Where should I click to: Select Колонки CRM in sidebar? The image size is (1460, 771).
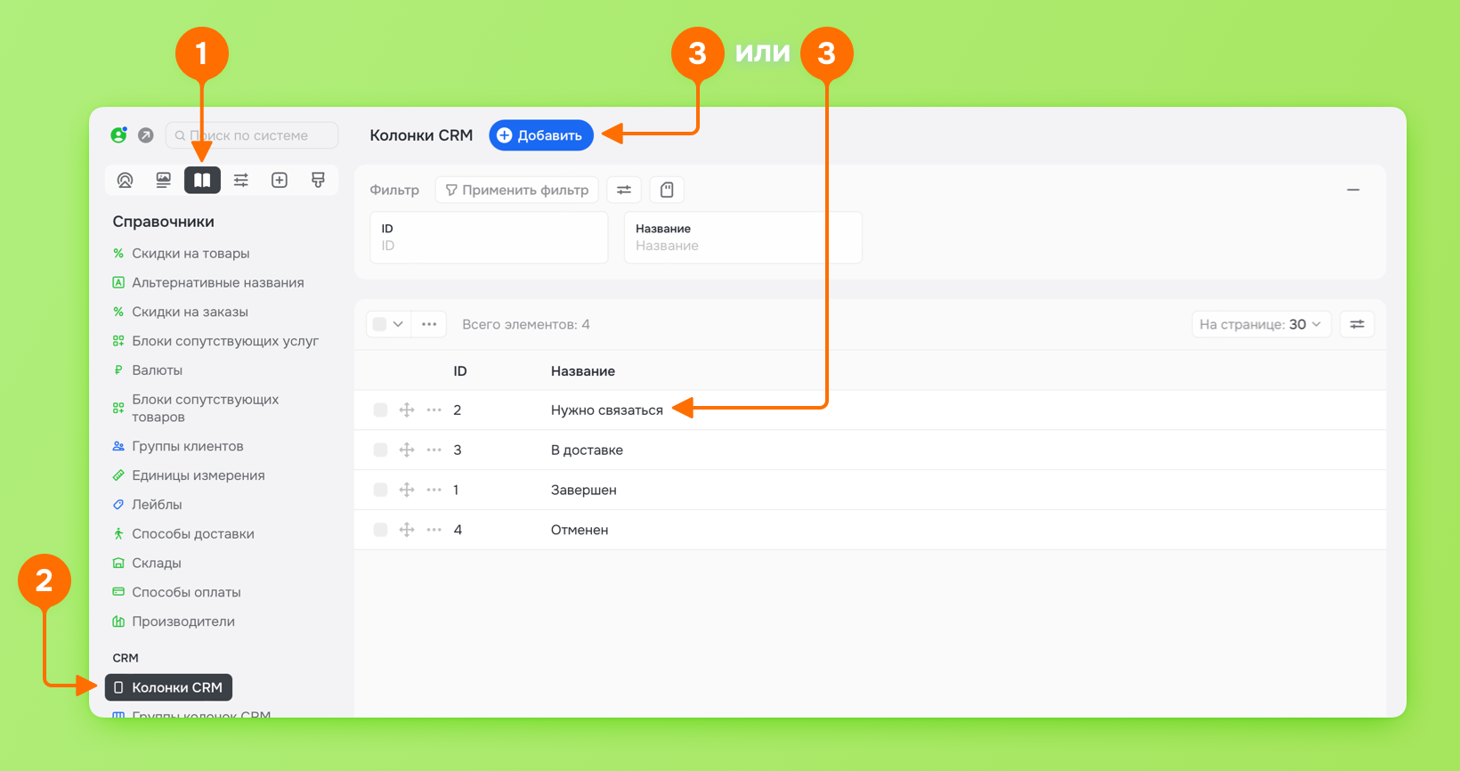click(x=169, y=687)
